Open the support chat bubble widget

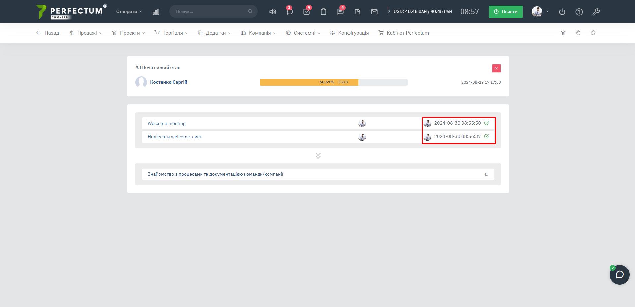619,275
